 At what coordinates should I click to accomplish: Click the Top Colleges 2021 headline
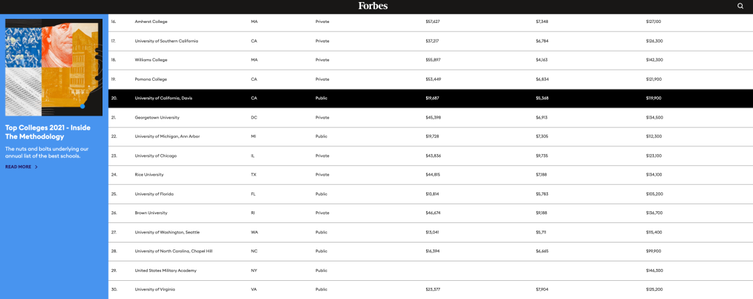coord(47,132)
